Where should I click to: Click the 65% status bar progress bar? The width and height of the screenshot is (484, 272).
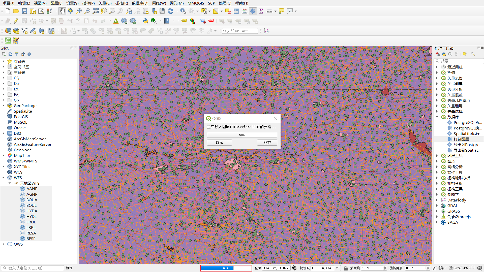pyautogui.click(x=226, y=268)
